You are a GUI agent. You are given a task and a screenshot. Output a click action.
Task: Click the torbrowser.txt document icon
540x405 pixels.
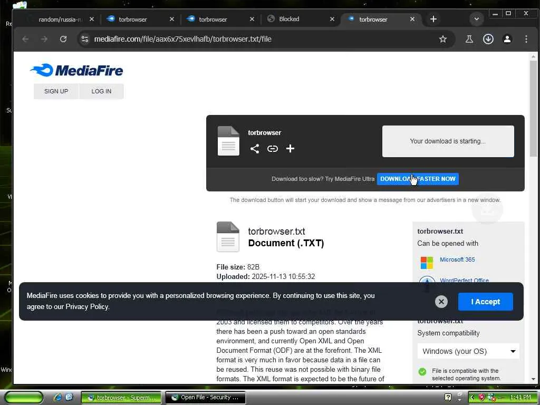click(228, 237)
